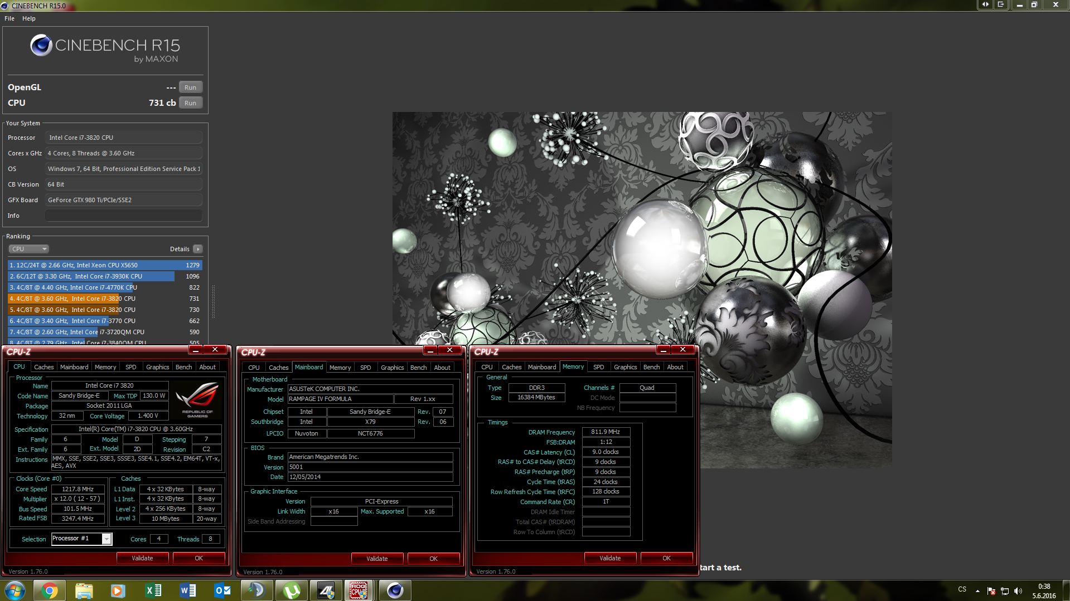The width and height of the screenshot is (1070, 601).
Task: Open Word from the taskbar
Action: pyautogui.click(x=188, y=590)
